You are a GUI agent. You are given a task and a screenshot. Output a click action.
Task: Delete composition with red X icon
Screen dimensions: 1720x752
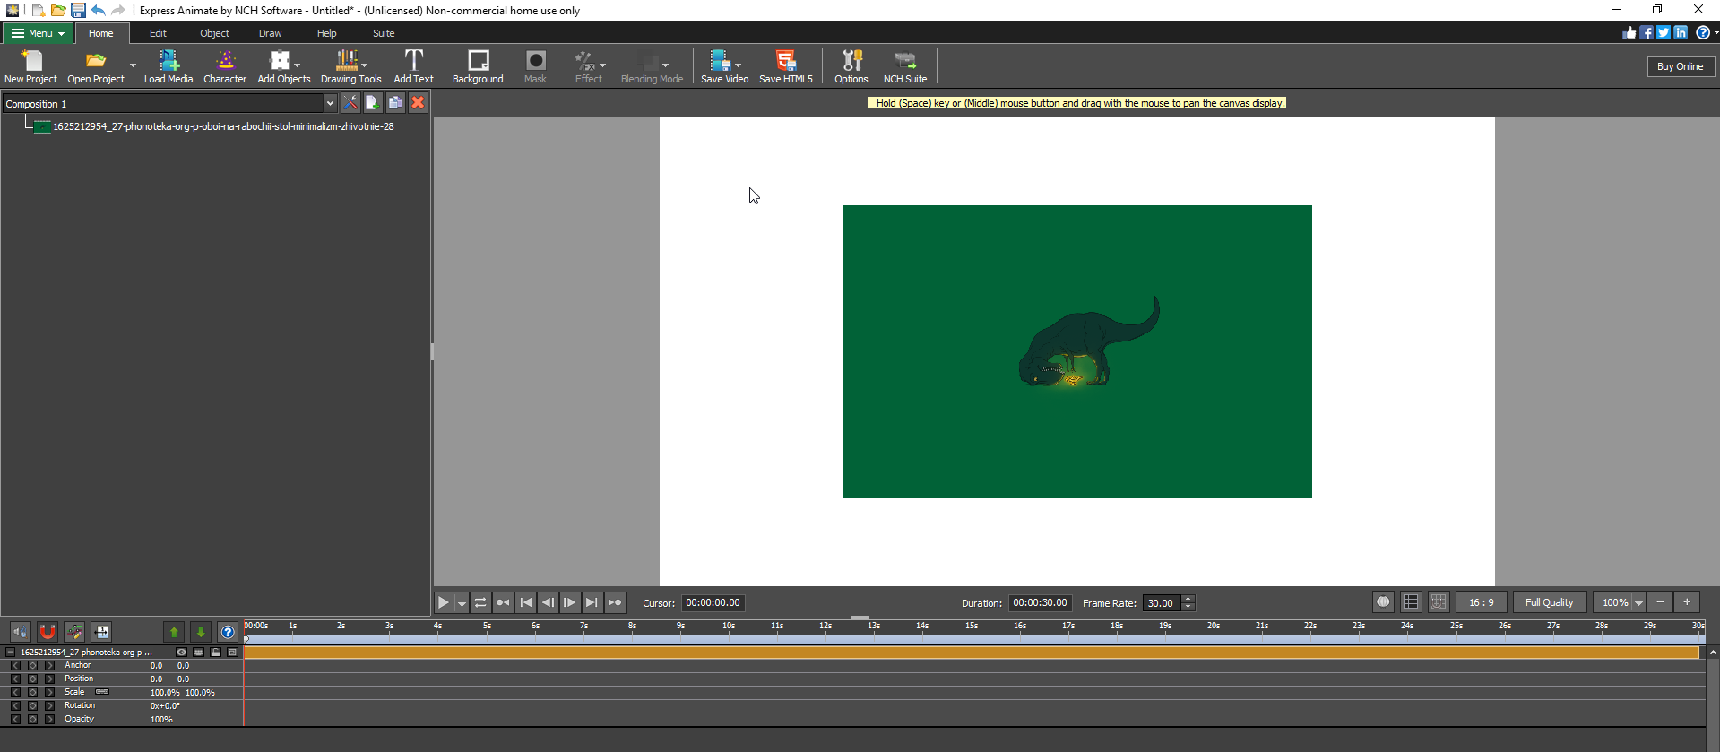[x=418, y=103]
